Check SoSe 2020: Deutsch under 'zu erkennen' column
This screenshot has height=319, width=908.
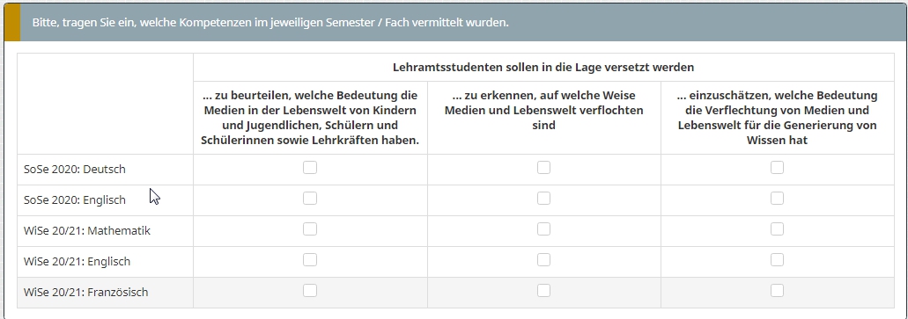pyautogui.click(x=543, y=168)
